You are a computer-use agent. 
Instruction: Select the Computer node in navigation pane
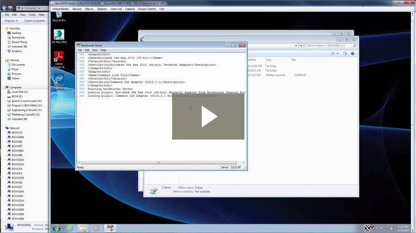click(15, 87)
